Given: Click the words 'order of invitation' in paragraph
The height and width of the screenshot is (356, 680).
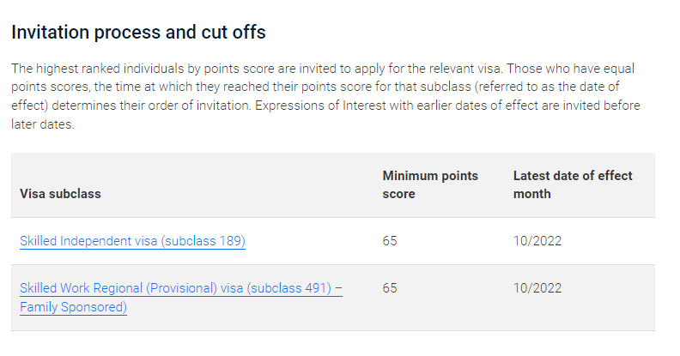Looking at the screenshot, I should [199, 106].
